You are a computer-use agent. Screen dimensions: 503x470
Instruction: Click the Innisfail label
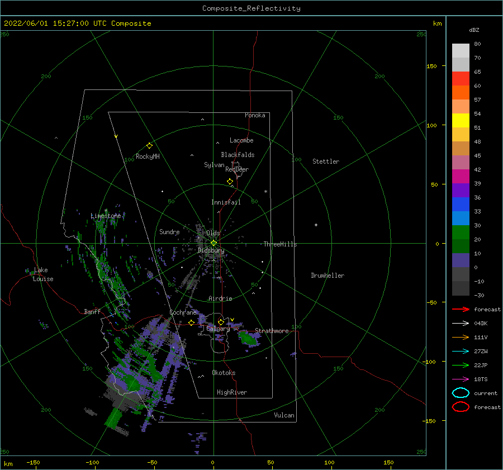pos(226,202)
